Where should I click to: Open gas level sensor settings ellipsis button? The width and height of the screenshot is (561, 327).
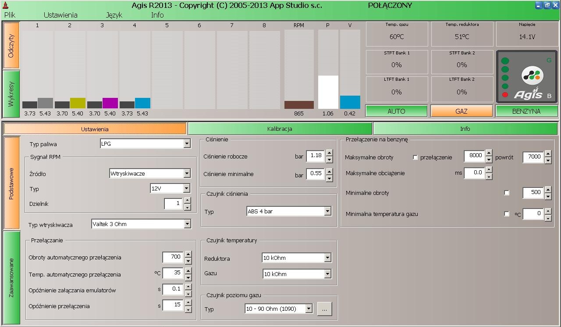click(x=324, y=309)
